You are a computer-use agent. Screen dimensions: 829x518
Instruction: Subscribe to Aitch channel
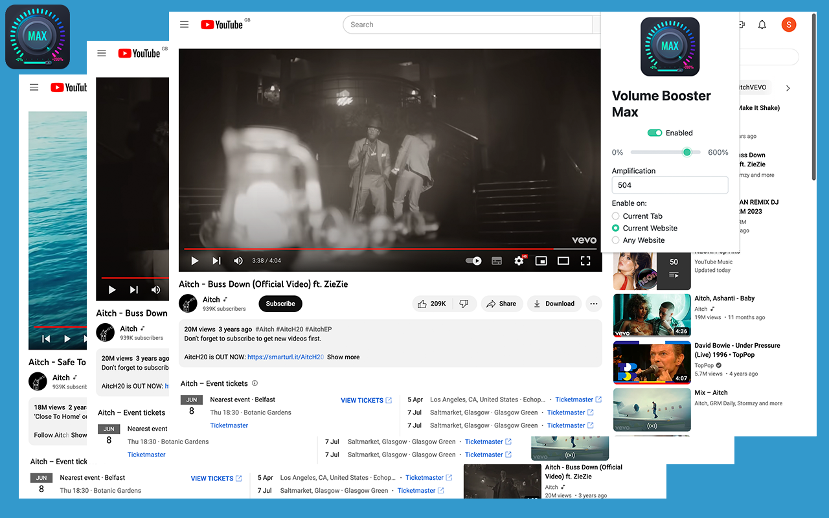pyautogui.click(x=280, y=304)
